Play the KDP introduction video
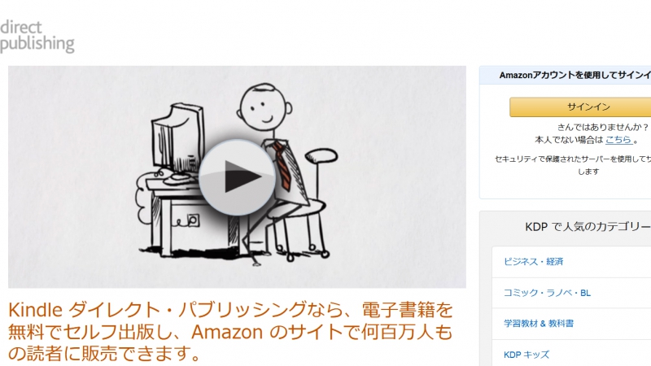 [x=237, y=177]
